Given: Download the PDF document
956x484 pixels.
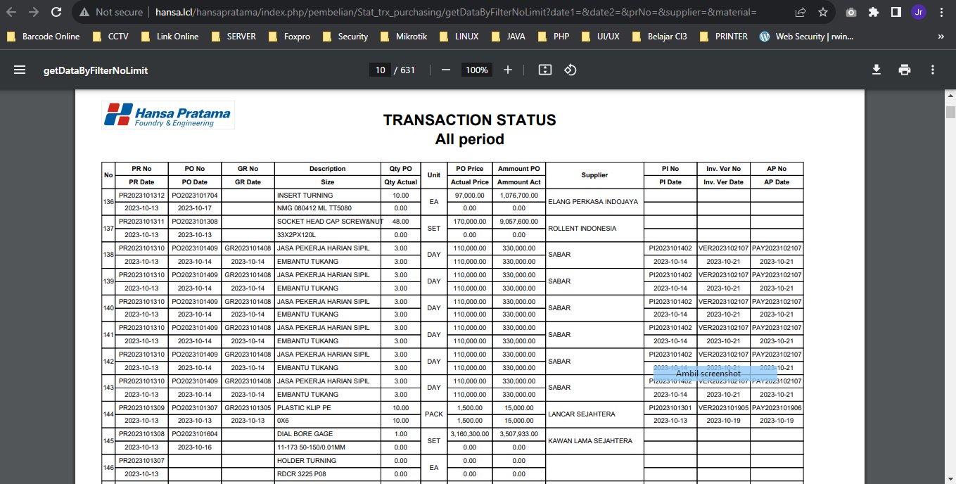Looking at the screenshot, I should click(877, 70).
